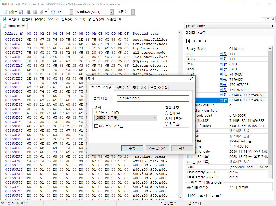
Task: Open the Windows (ANSI) charset dropdown
Action: [112, 12]
